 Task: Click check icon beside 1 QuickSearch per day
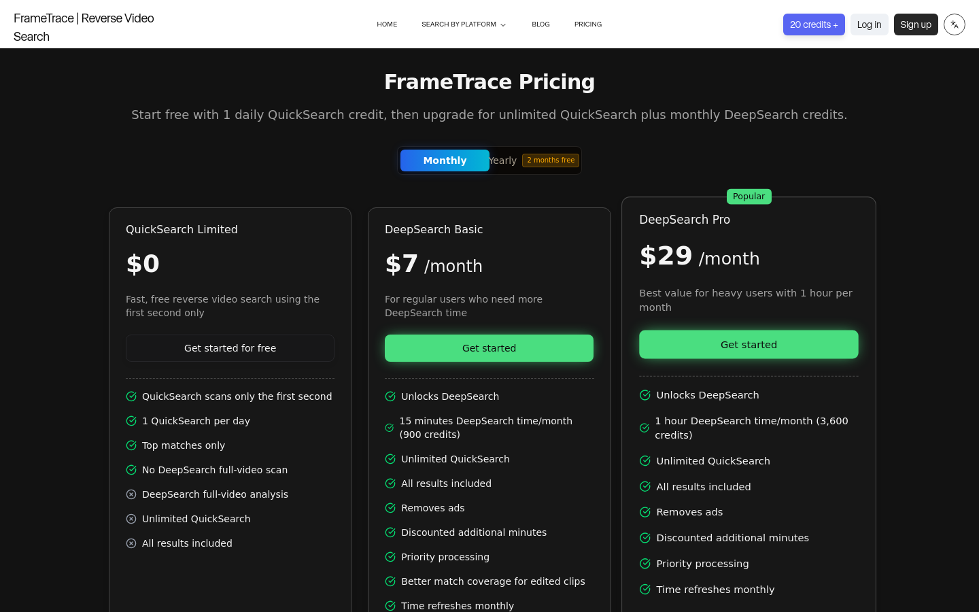point(131,421)
